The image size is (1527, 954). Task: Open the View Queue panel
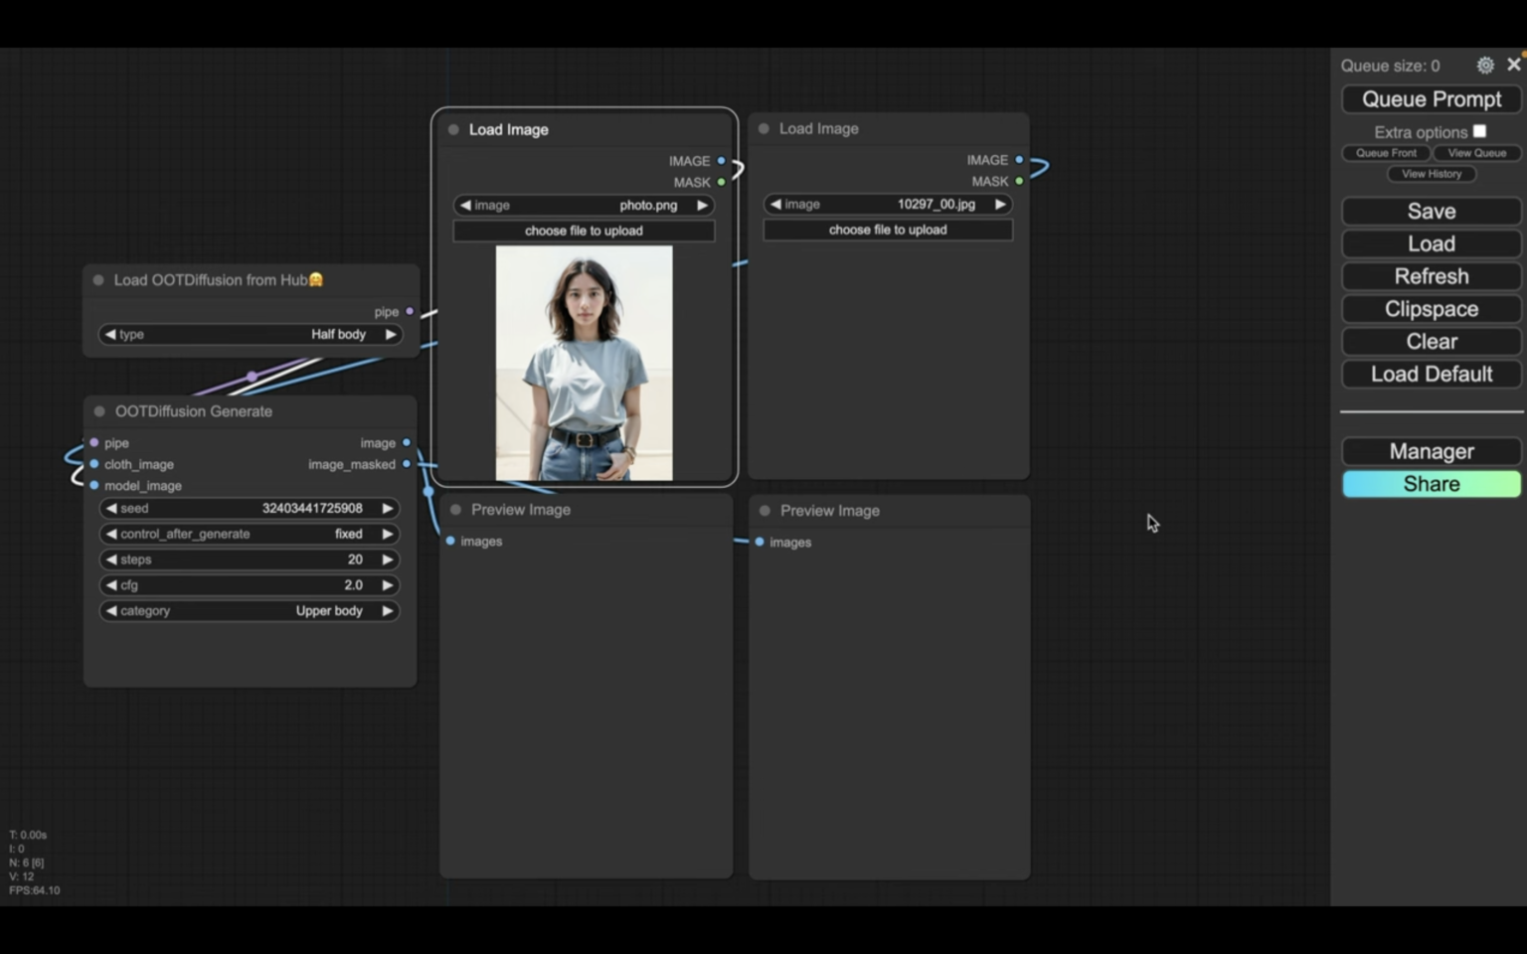point(1476,153)
